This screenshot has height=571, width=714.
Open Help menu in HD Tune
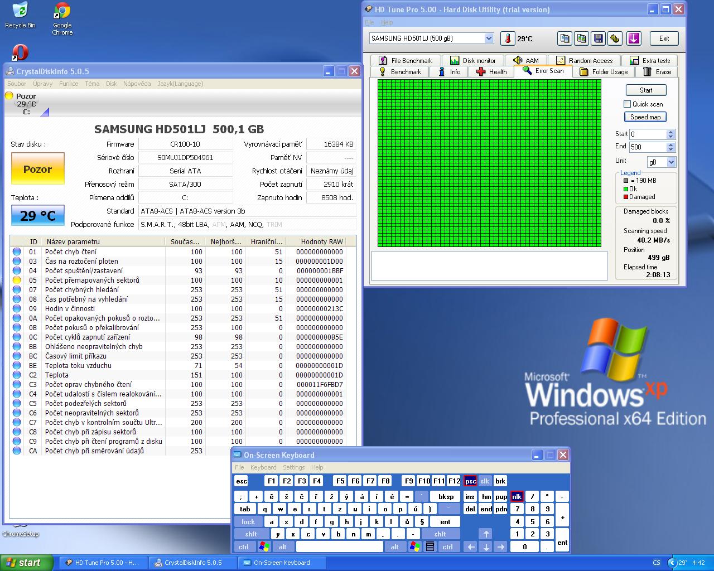pos(387,23)
